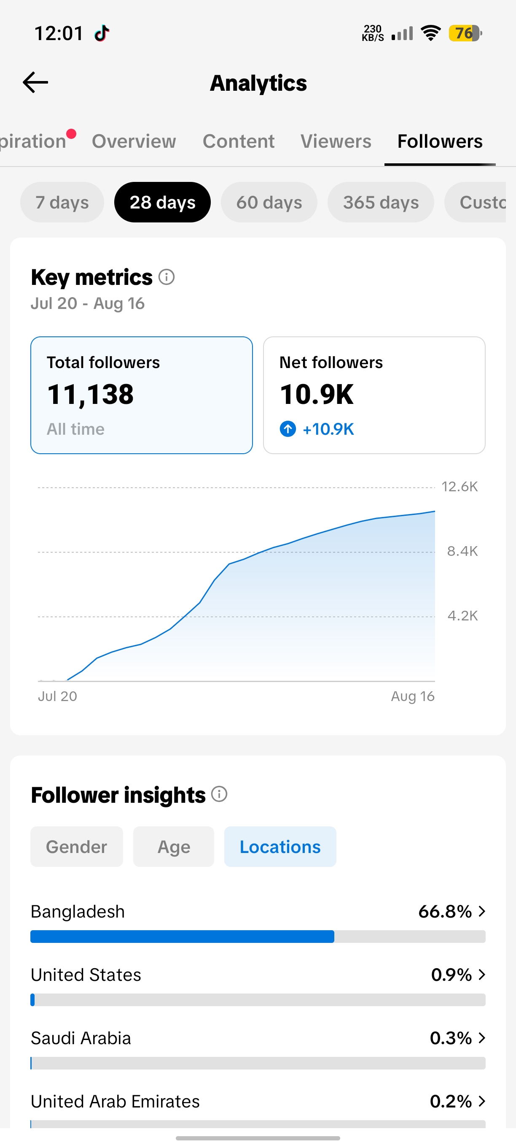Open Follower insights info icon

click(219, 794)
